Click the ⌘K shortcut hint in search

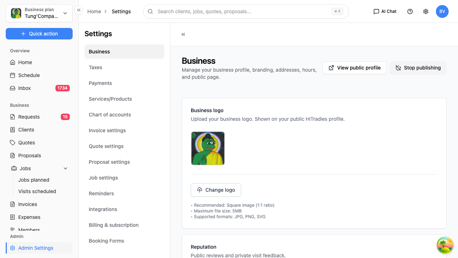point(337,11)
